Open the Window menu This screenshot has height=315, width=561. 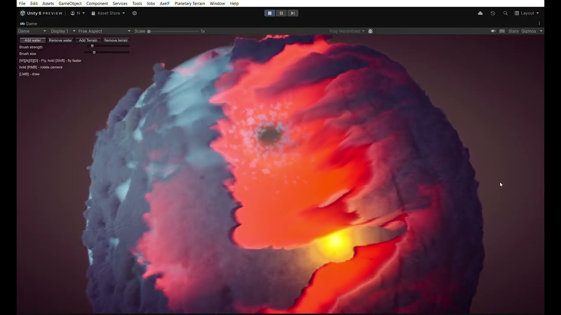(217, 3)
